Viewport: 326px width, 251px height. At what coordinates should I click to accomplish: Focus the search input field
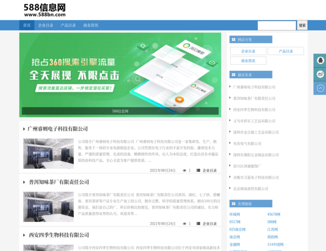(277, 26)
